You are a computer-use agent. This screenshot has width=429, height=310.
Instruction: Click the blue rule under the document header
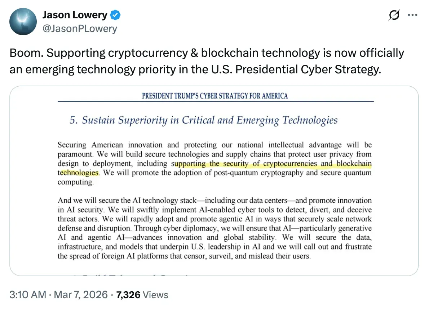[x=215, y=102]
